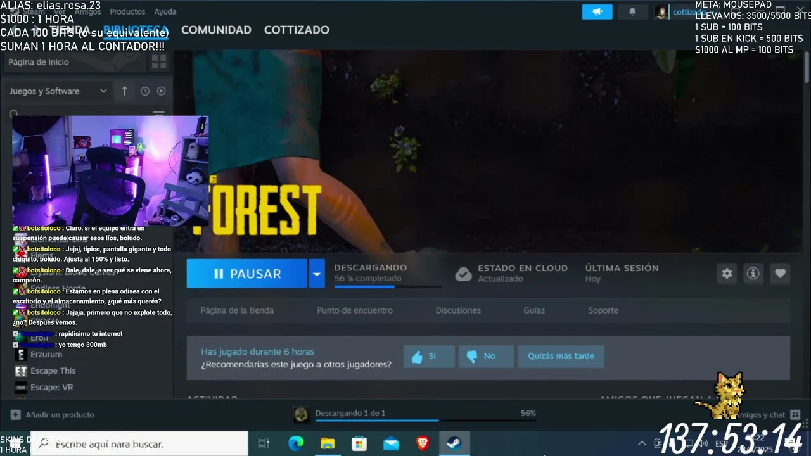Open Task View on the taskbar
The image size is (811, 456).
(264, 444)
